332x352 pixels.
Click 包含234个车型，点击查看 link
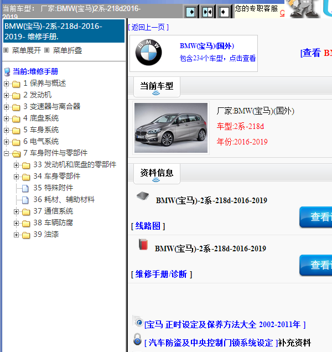218,58
